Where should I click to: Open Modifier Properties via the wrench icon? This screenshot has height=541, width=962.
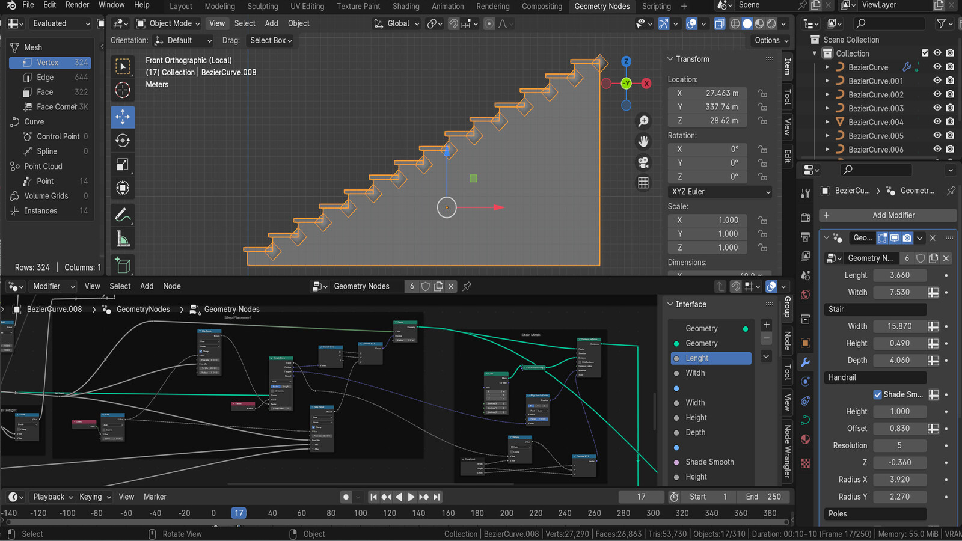point(806,362)
